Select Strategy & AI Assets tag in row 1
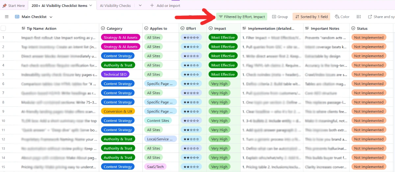Screen dimensions: 395x172 click(120, 38)
